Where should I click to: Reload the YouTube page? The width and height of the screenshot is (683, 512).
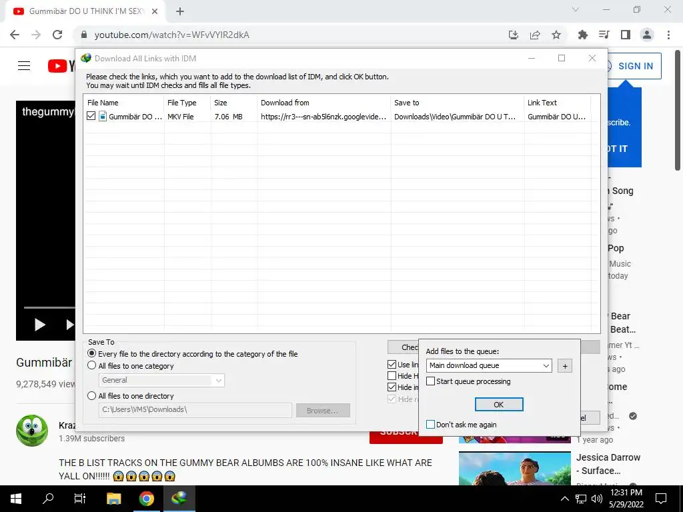(x=57, y=35)
